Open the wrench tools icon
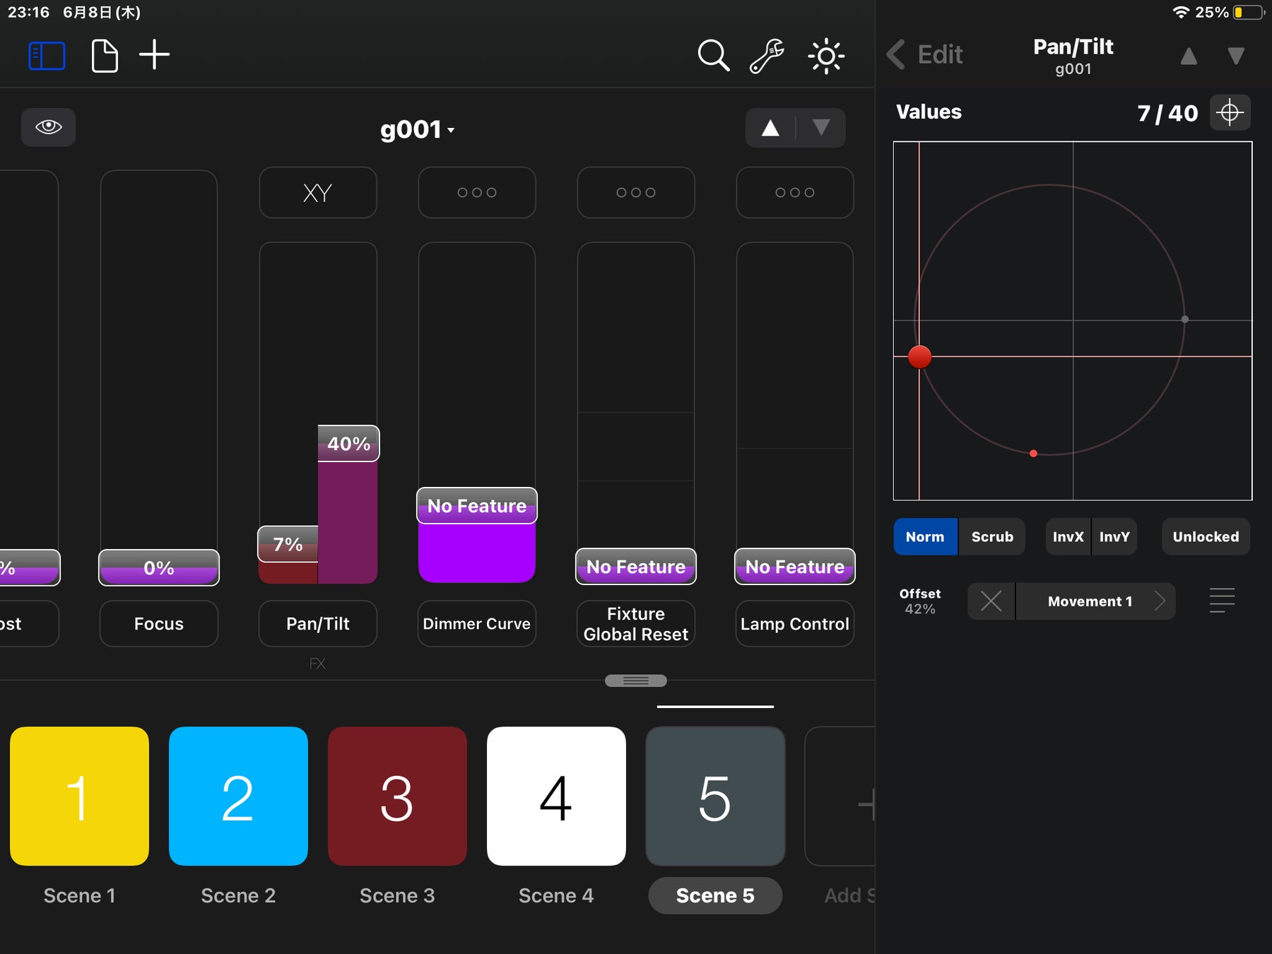This screenshot has height=954, width=1272. point(767,56)
